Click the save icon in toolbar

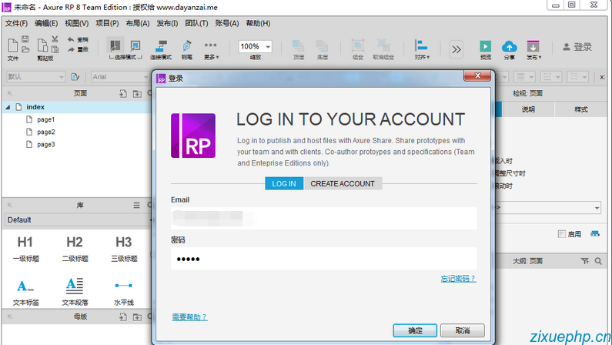point(25,39)
